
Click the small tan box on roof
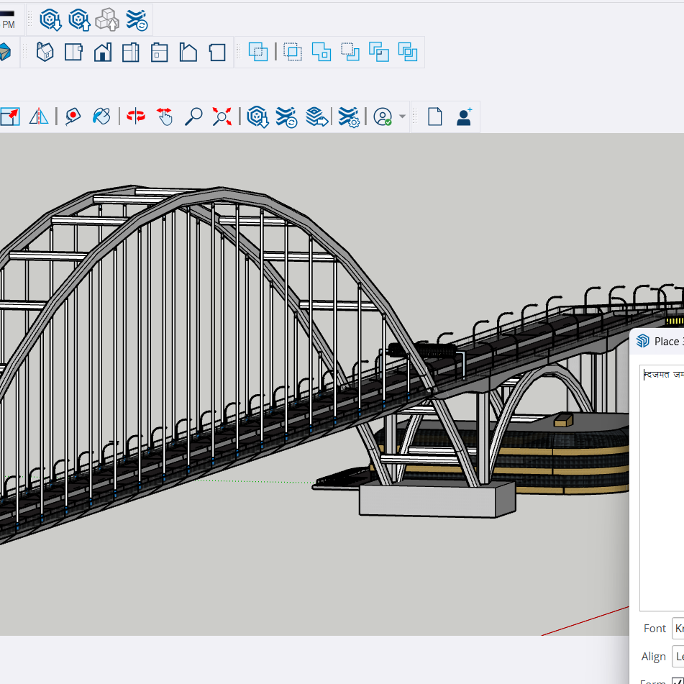564,419
